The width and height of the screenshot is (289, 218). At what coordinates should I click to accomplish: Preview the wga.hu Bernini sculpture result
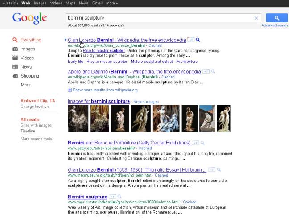[120, 197]
